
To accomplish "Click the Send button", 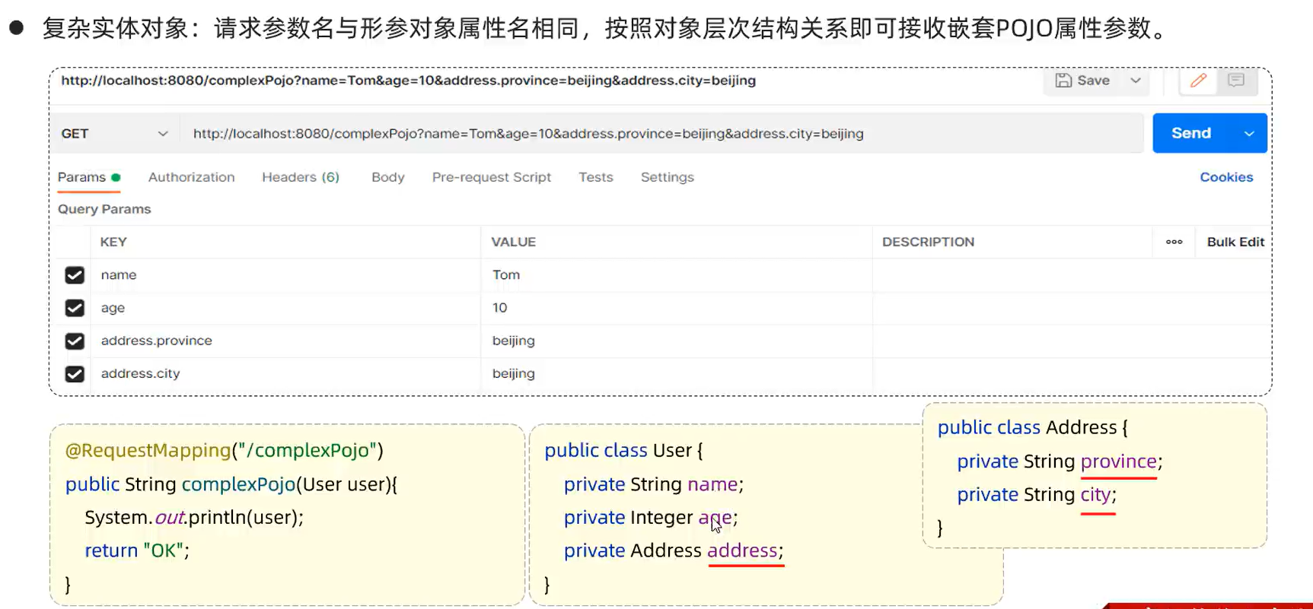I will (x=1191, y=133).
